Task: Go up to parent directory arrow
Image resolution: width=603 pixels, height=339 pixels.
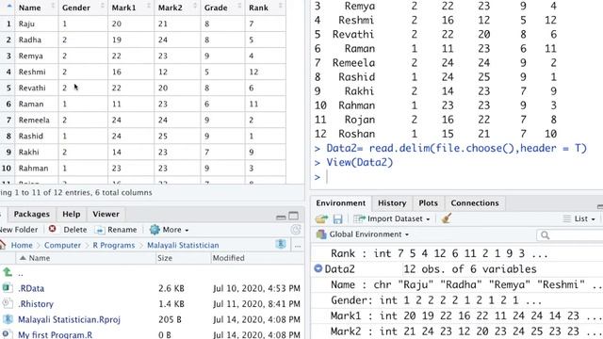Action: 8,272
